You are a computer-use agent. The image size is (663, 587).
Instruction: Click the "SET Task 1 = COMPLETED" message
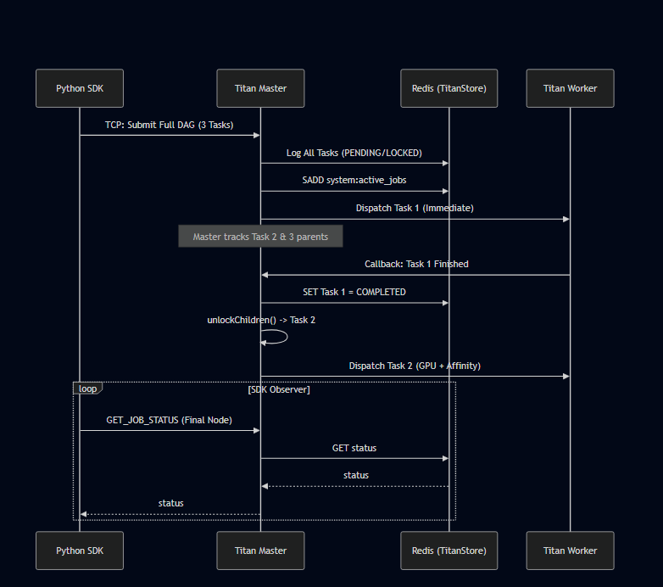[x=354, y=292]
